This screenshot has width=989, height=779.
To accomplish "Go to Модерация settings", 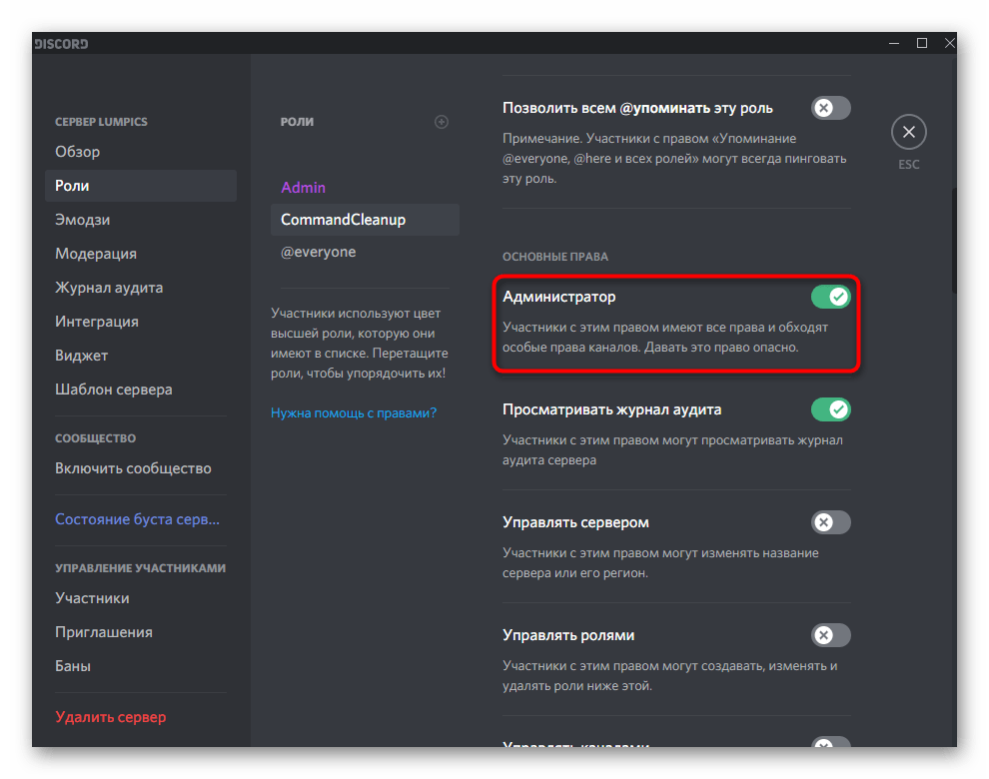I will 141,254.
